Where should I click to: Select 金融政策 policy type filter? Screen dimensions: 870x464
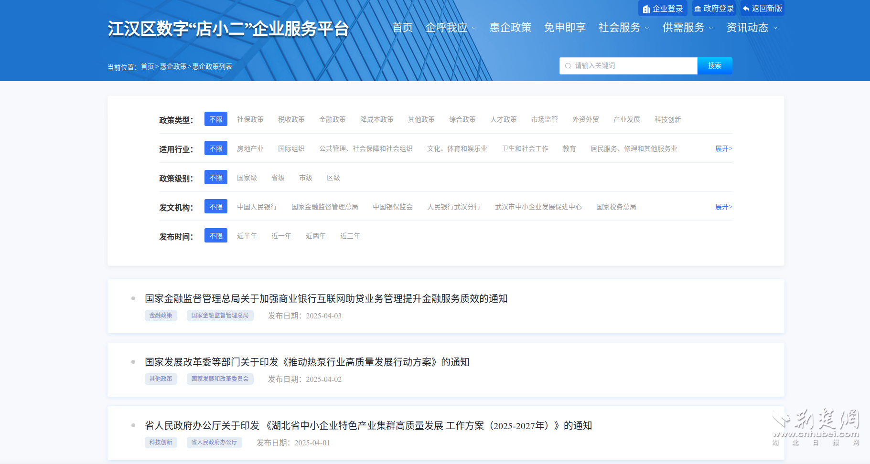[x=332, y=119]
